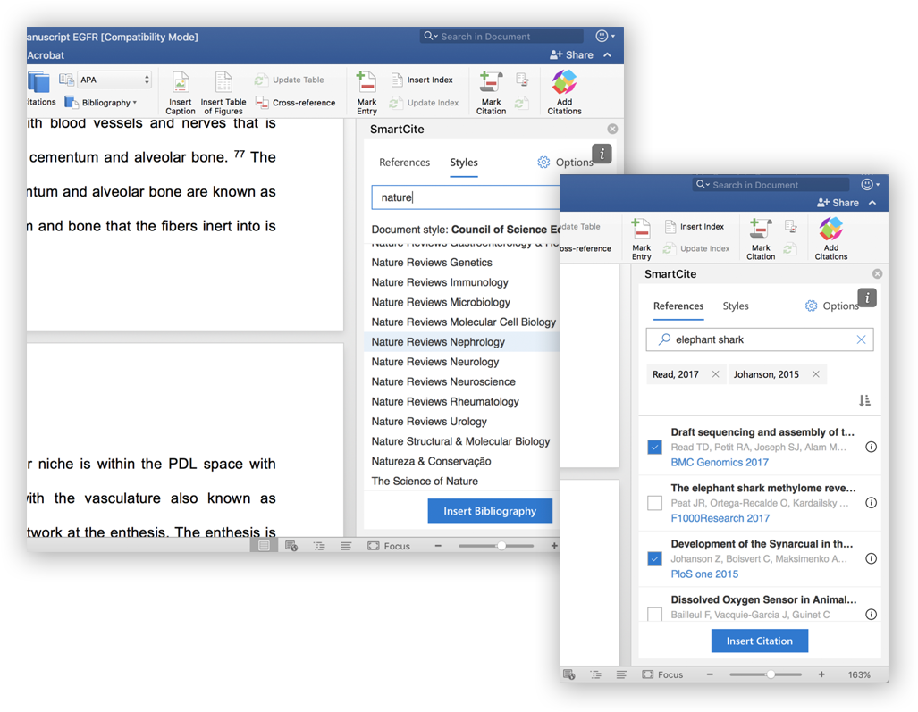This screenshot has height=712, width=918.
Task: Remove Johanson, 2015 citation chip
Action: 815,374
